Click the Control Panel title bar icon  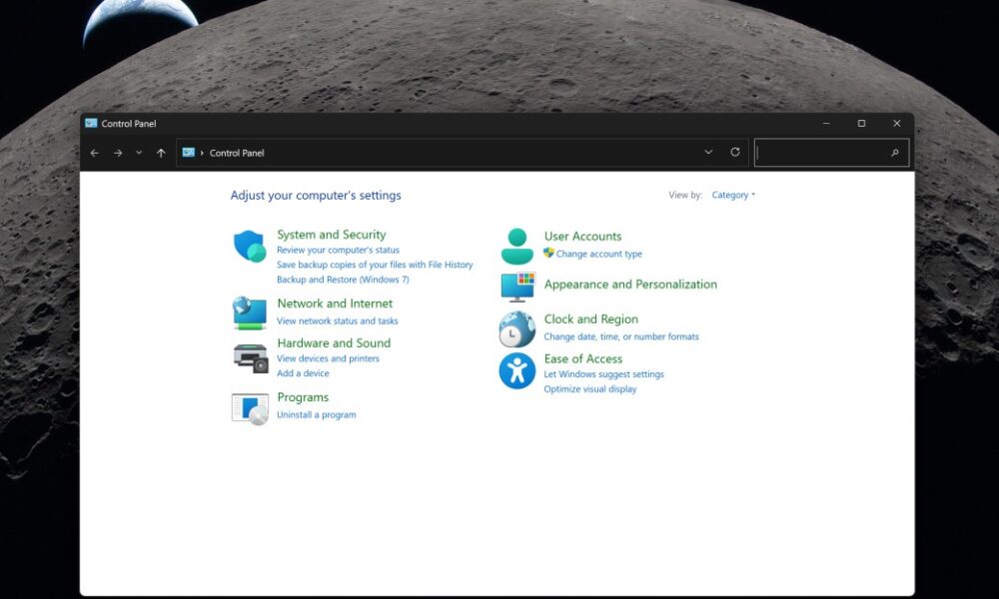(x=91, y=123)
